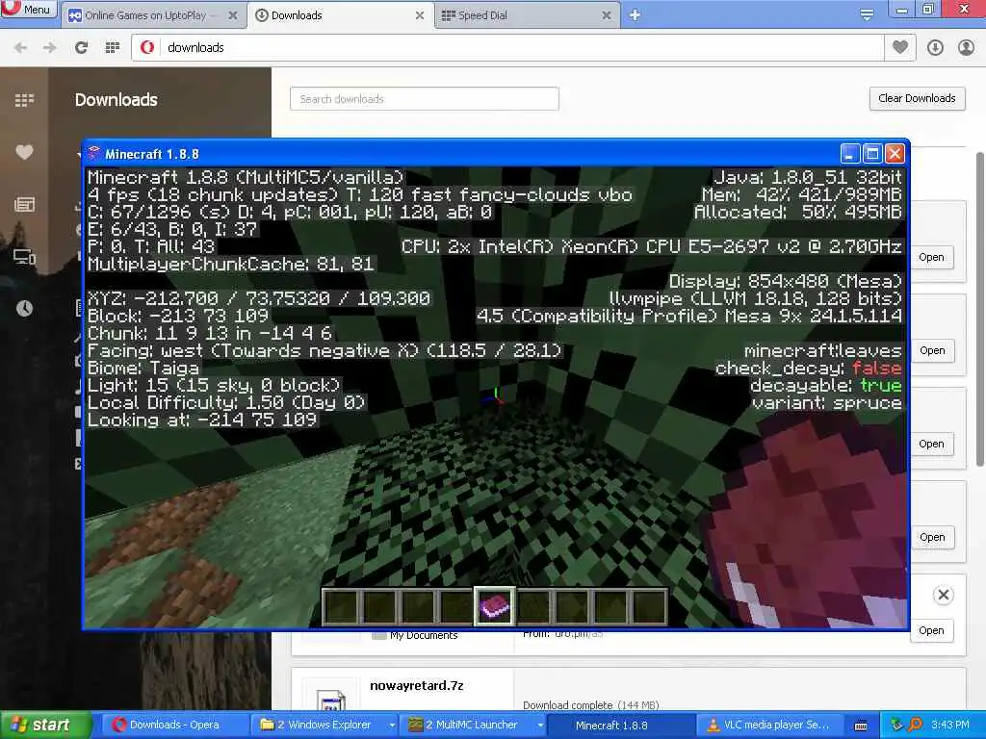Click Safely Remove Hardware tray icon
986x739 pixels.
896,726
